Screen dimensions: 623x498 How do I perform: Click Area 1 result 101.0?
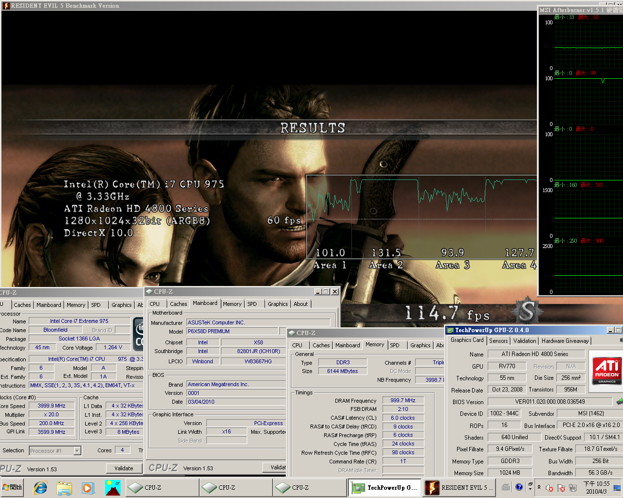(330, 253)
